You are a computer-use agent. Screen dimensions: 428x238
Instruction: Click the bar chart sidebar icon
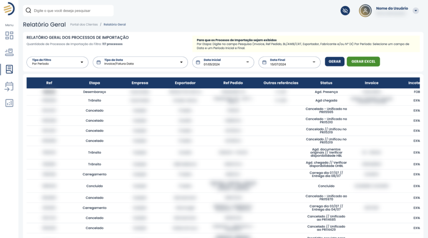[9, 103]
